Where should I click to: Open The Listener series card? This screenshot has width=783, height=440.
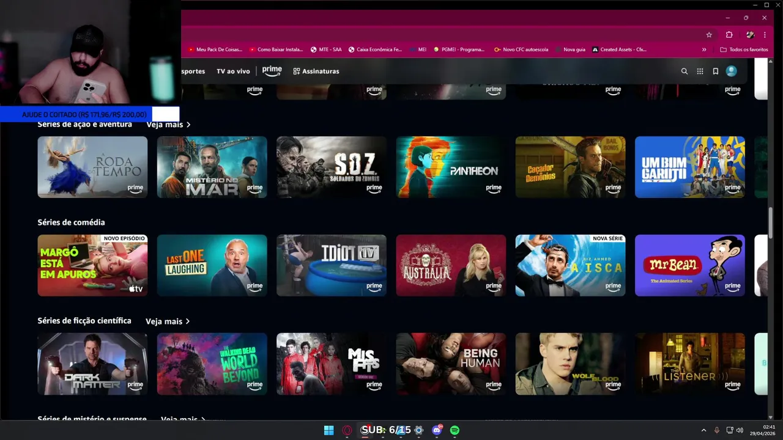pos(690,364)
